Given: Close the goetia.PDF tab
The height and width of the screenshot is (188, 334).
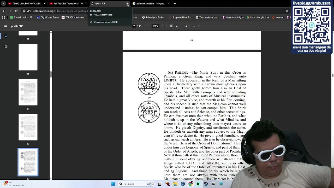Looking at the screenshot, I should pos(127,4).
